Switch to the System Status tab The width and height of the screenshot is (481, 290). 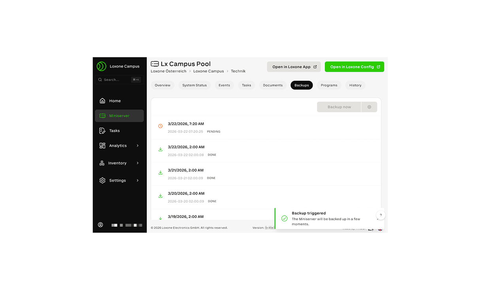[194, 85]
